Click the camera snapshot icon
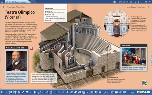This screenshot has width=152, height=95. (x=116, y=92)
